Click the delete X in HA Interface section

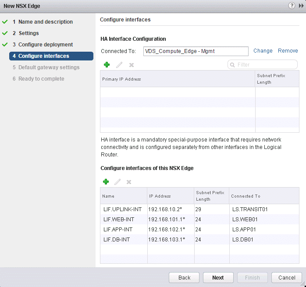(x=131, y=65)
